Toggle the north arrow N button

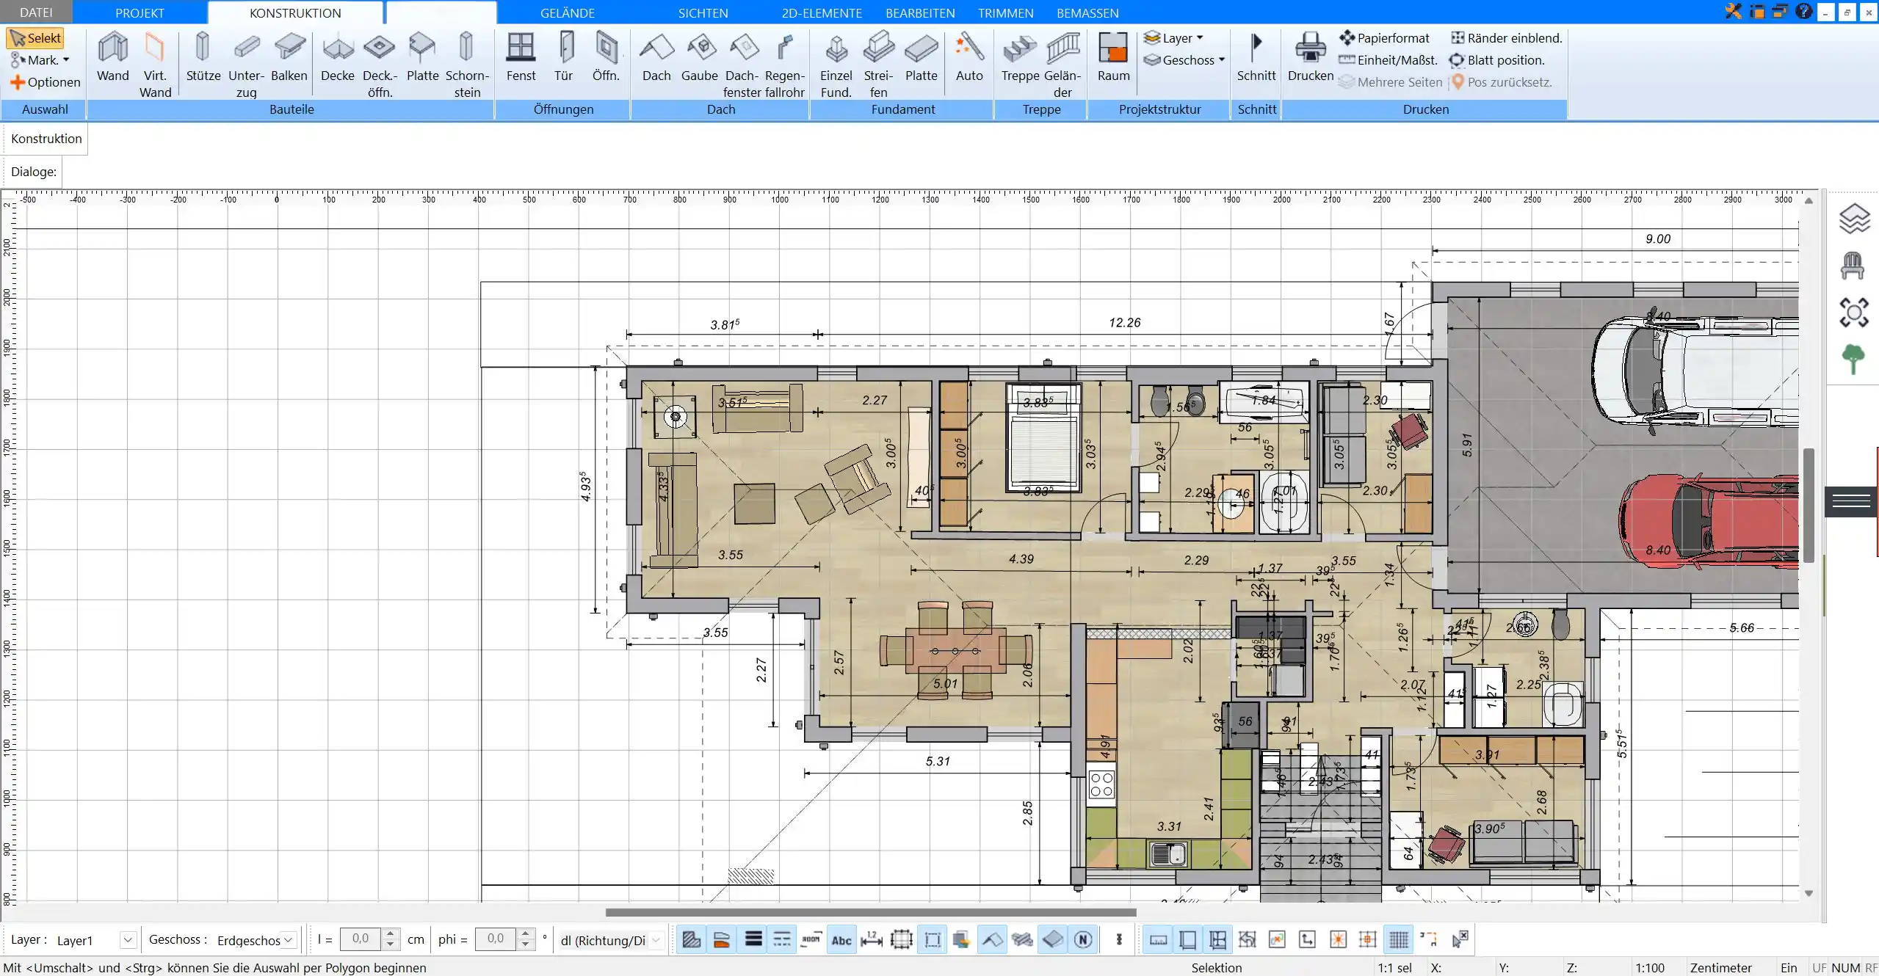1083,939
